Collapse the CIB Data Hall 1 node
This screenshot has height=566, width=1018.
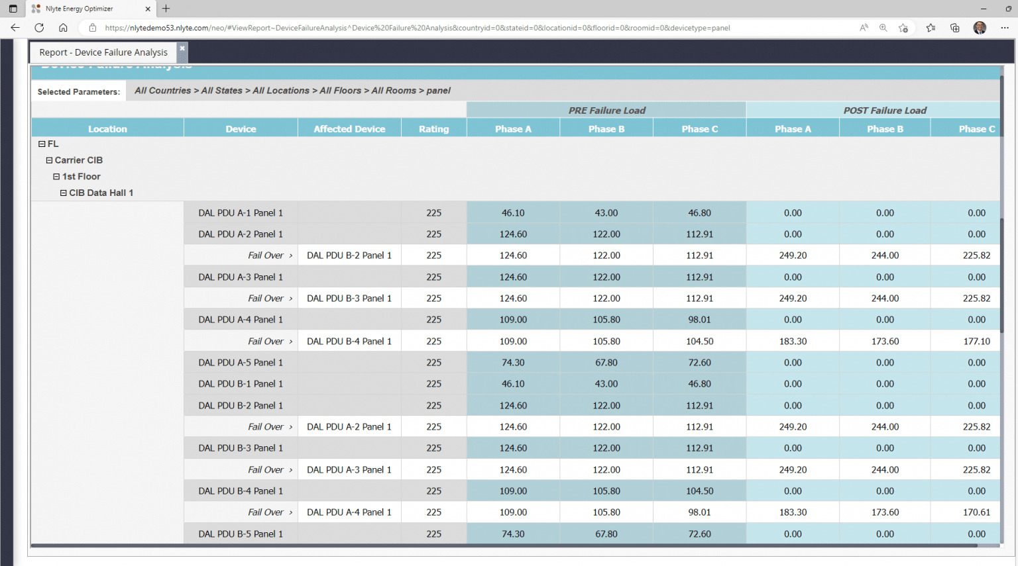[x=64, y=193]
